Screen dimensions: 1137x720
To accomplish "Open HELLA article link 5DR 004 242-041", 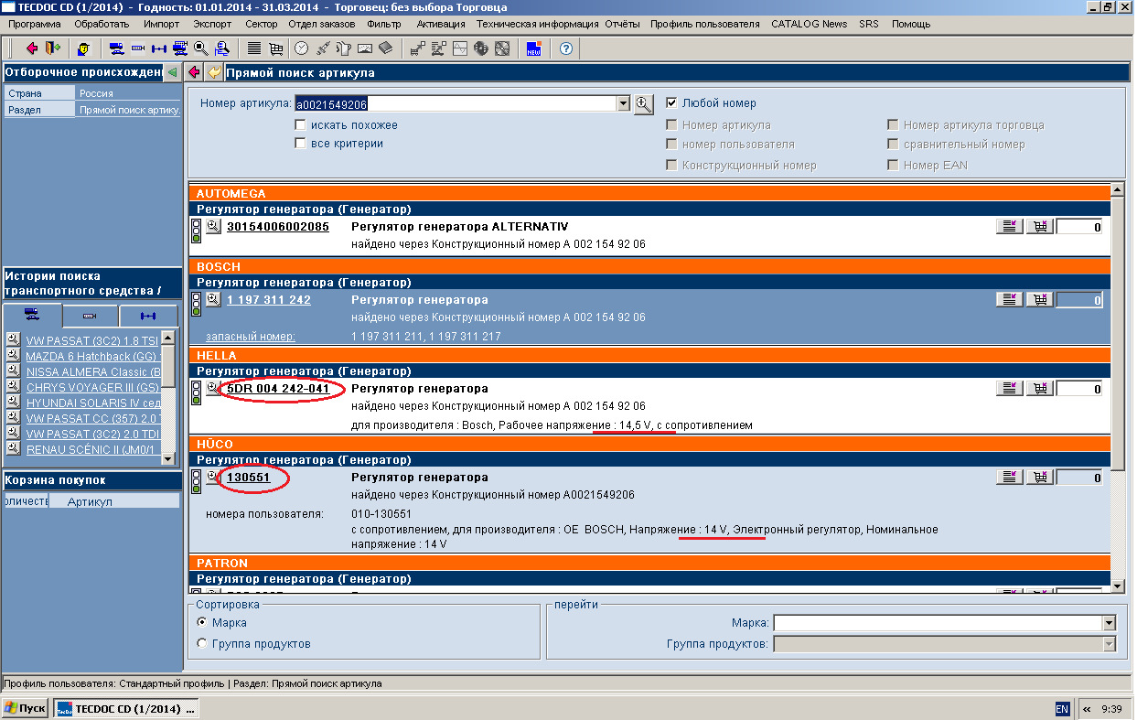I will (277, 389).
